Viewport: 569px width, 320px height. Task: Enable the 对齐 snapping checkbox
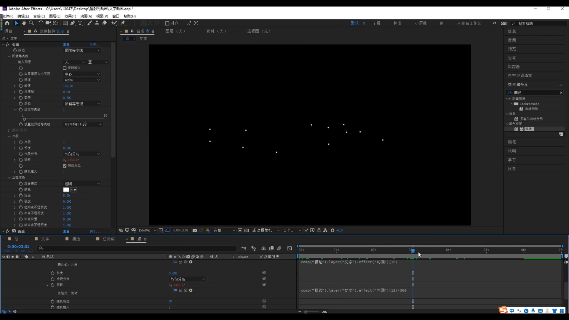[167, 23]
